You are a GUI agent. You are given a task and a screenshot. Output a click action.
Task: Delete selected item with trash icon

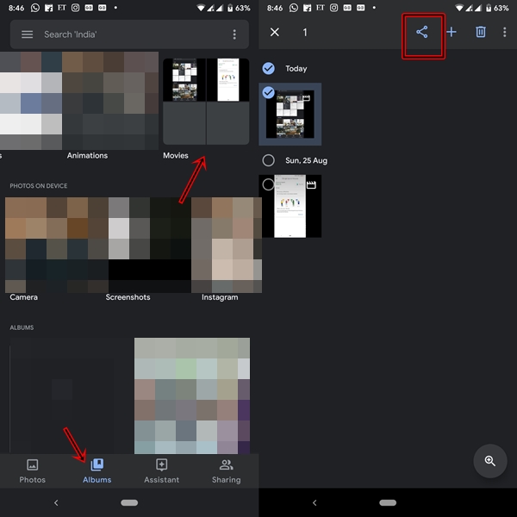pos(481,32)
